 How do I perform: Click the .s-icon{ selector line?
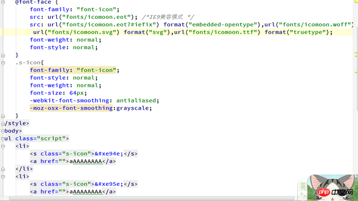click(30, 63)
